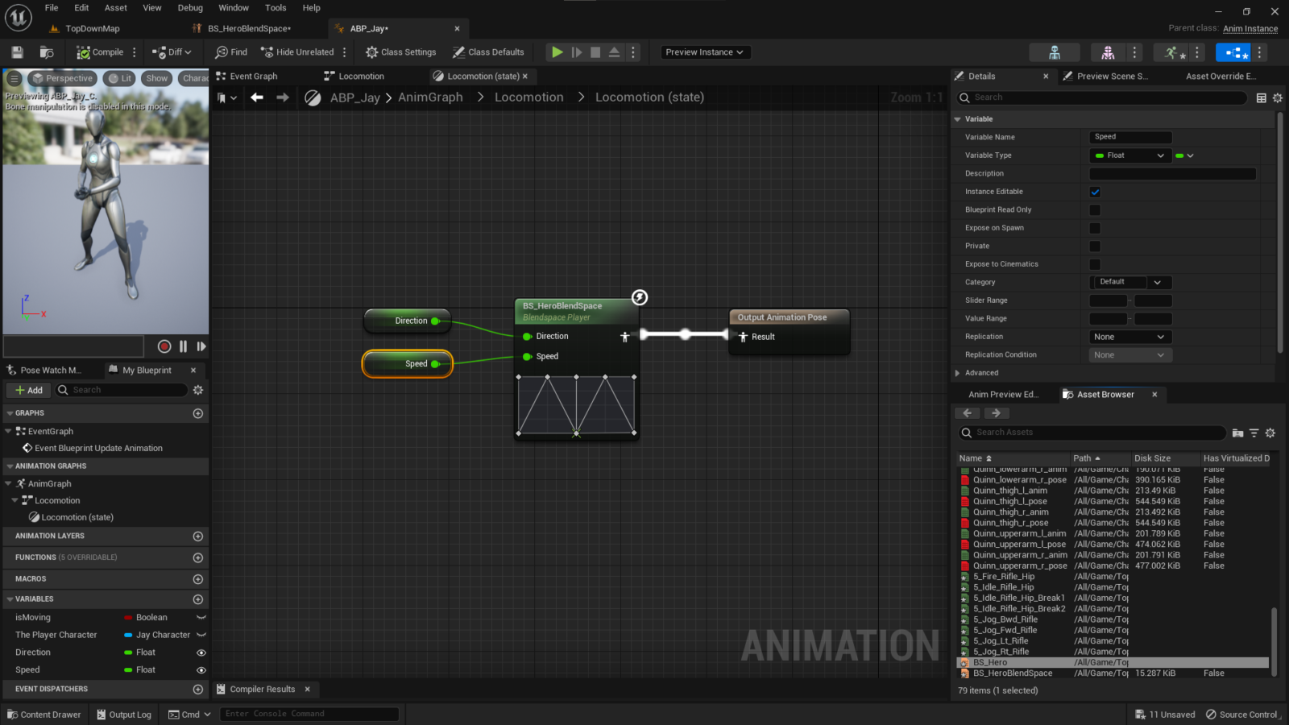This screenshot has width=1289, height=725.
Task: Click the Hide Unrelated nodes icon
Action: click(x=266, y=52)
